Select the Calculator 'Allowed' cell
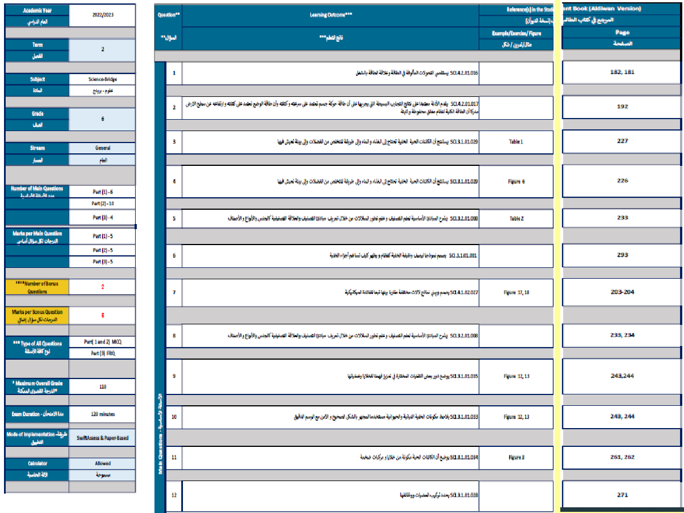The height and width of the screenshot is (513, 684). pos(103,463)
